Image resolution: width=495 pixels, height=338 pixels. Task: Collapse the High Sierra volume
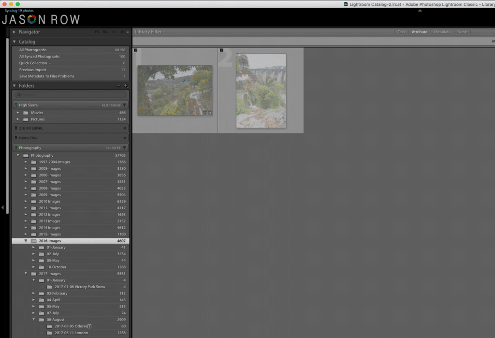click(124, 105)
